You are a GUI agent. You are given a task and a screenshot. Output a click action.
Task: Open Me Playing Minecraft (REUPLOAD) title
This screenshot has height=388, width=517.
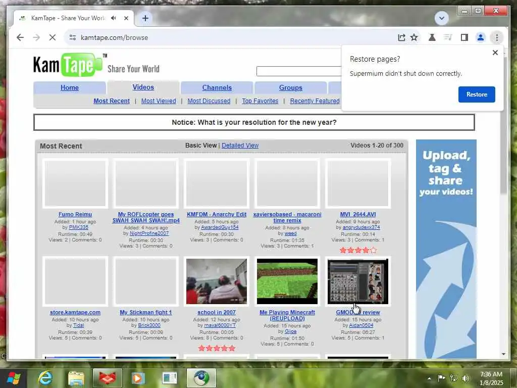[287, 315]
